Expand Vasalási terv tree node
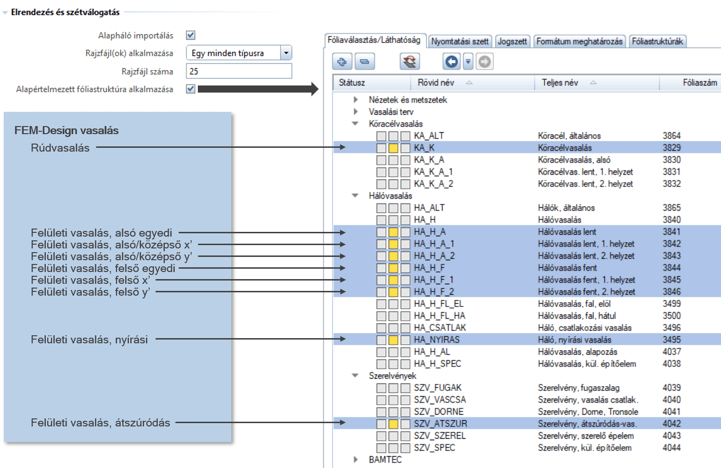721x468 pixels. point(356,111)
